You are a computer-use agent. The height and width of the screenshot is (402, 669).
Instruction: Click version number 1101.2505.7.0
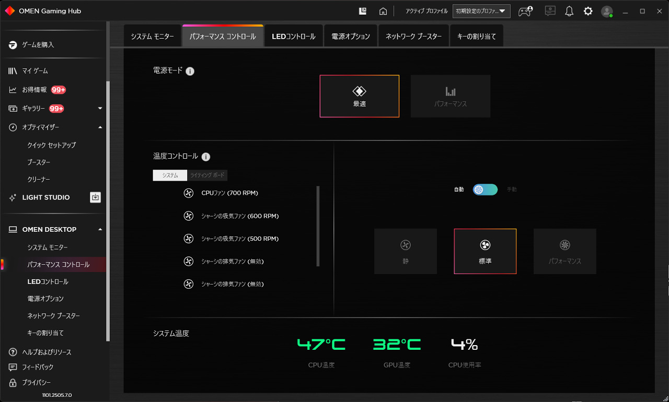[57, 395]
